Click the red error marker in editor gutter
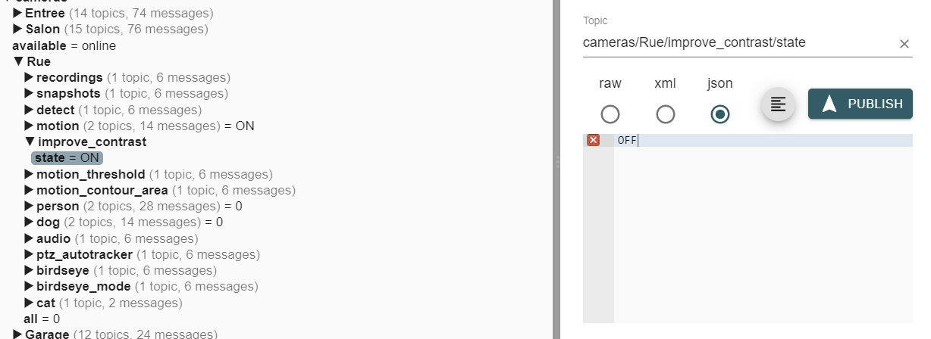The height and width of the screenshot is (339, 931). click(594, 140)
